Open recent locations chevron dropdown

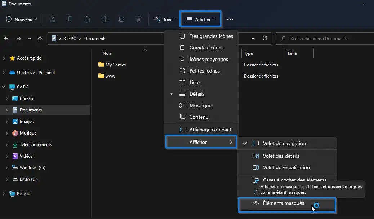30,39
